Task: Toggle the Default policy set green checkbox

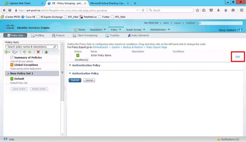Action: (12, 79)
